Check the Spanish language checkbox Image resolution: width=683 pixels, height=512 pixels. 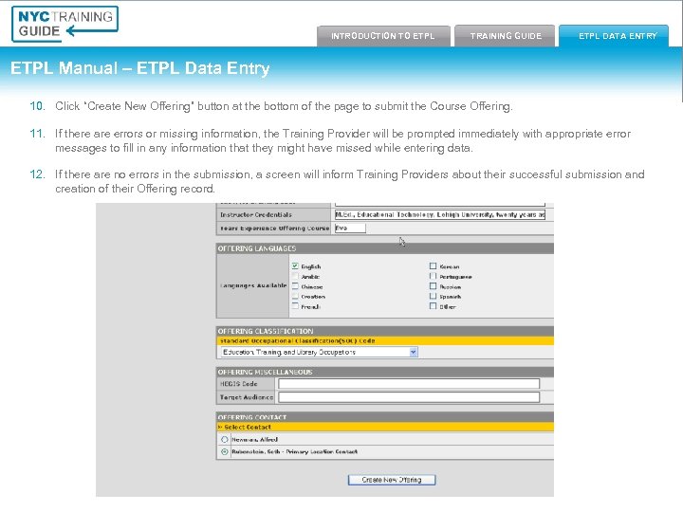[433, 297]
